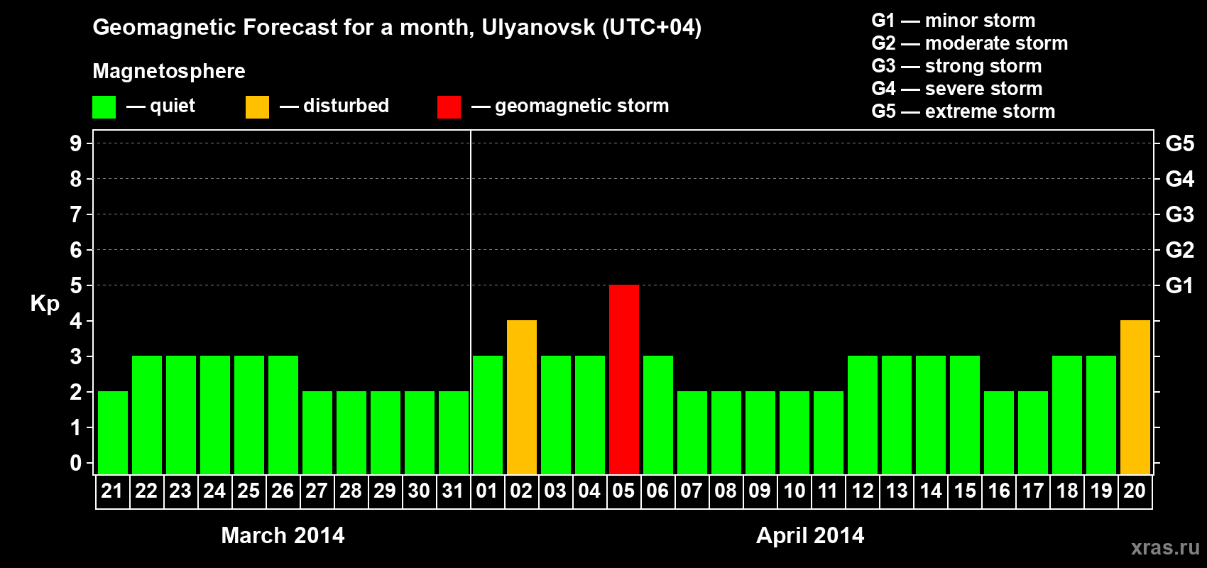Click the G5 label on right axis
This screenshot has height=568, width=1207.
coord(1179,143)
